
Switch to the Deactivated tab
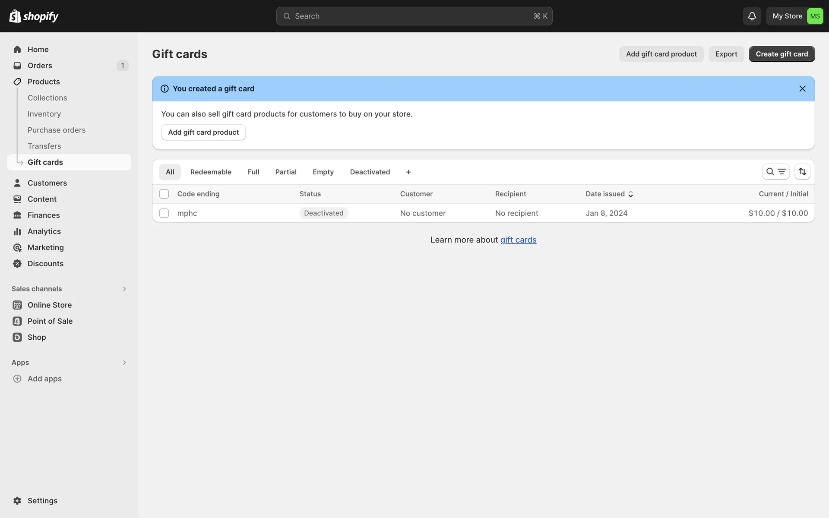(x=370, y=172)
